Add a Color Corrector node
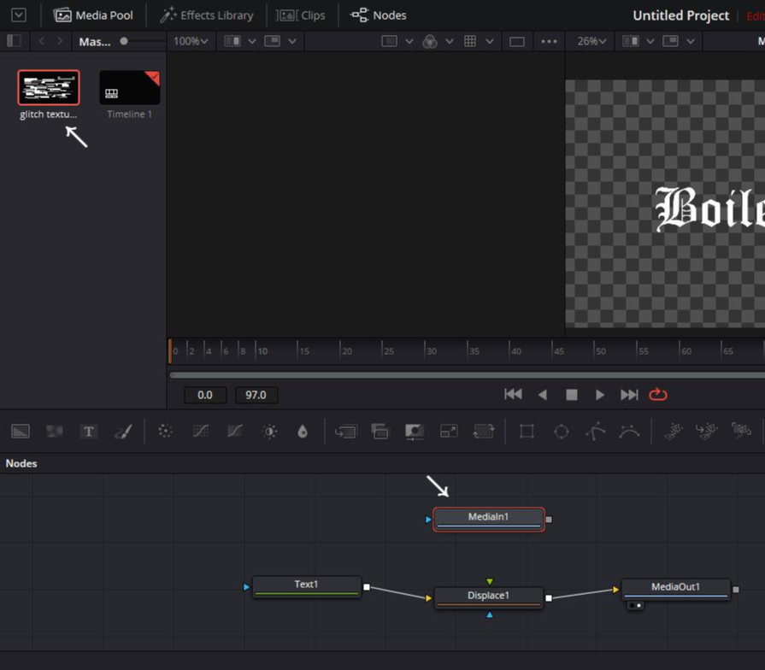The image size is (765, 670). pyautogui.click(x=165, y=432)
